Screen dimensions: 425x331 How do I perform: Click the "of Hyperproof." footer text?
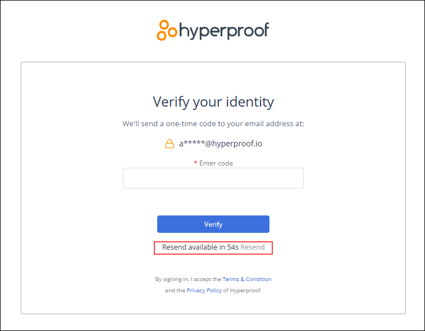[x=243, y=291]
